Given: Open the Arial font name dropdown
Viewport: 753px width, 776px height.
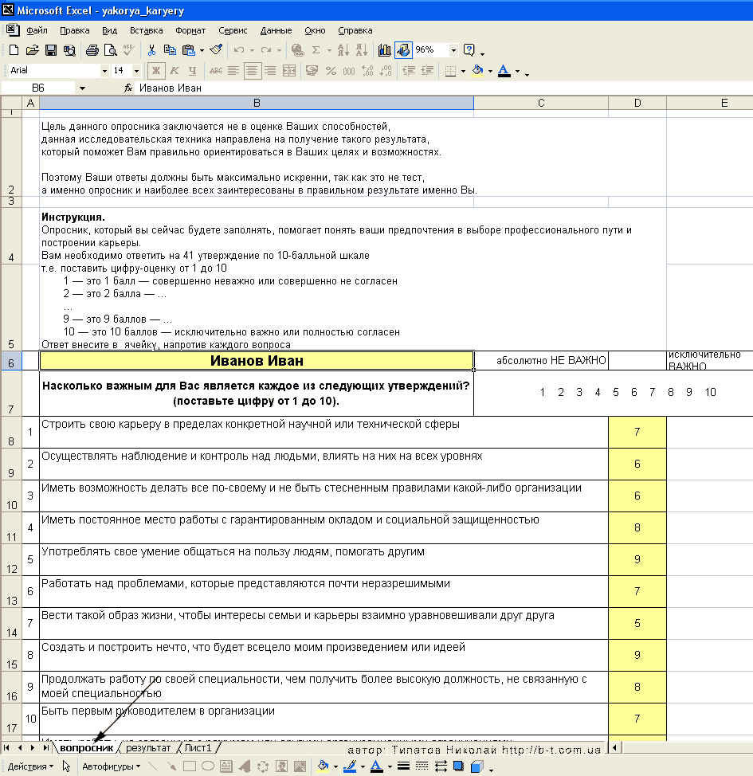Looking at the screenshot, I should (104, 71).
